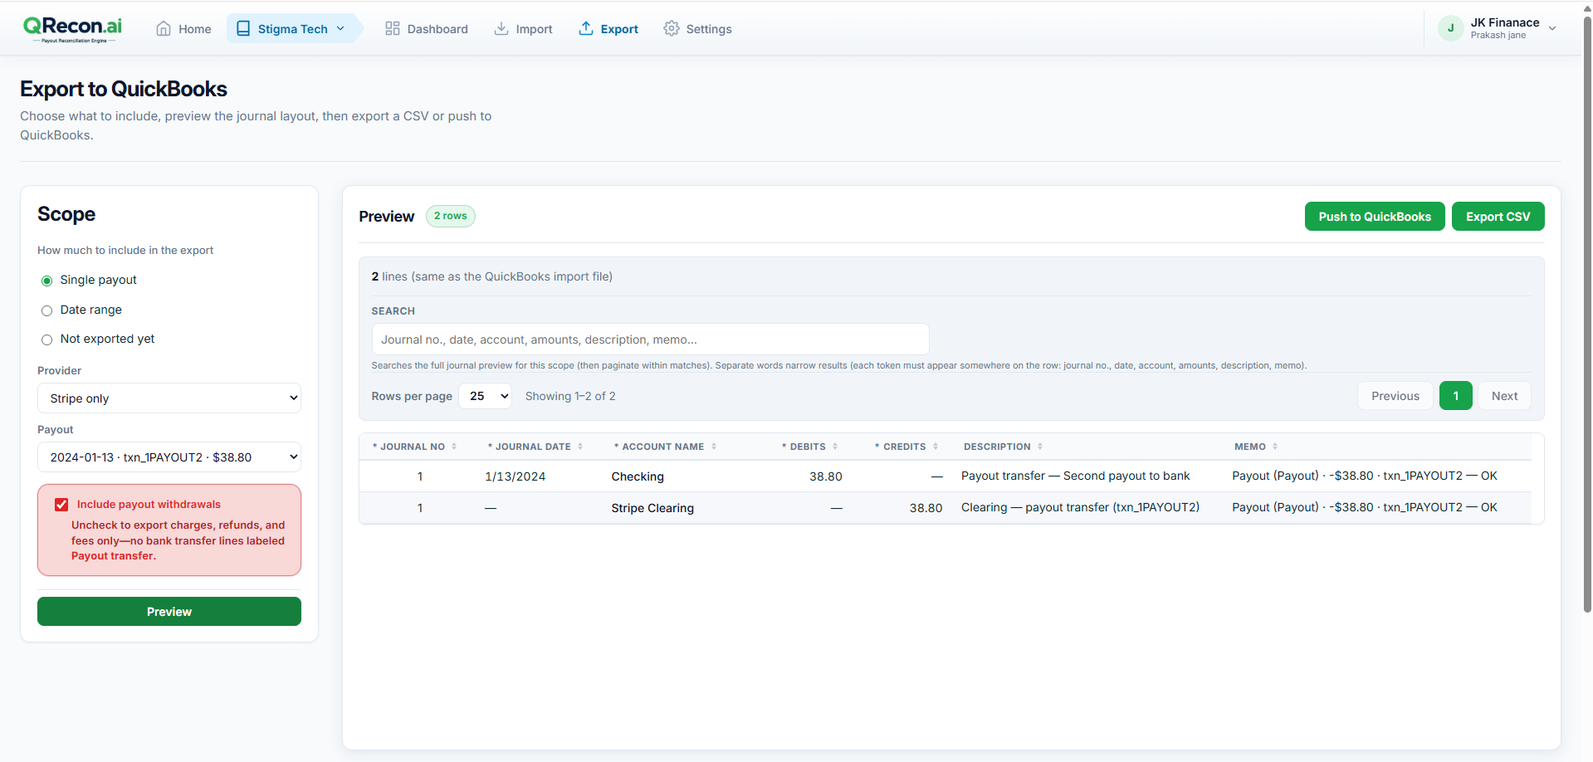1593x762 pixels.
Task: Click the Home house icon
Action: [x=164, y=29]
